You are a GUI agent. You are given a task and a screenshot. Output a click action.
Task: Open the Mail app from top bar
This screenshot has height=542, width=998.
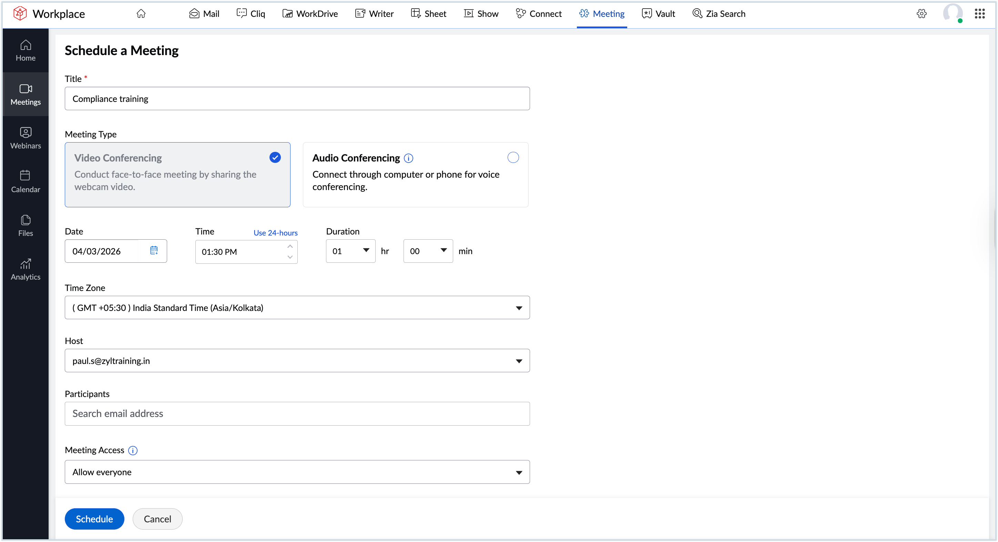204,13
